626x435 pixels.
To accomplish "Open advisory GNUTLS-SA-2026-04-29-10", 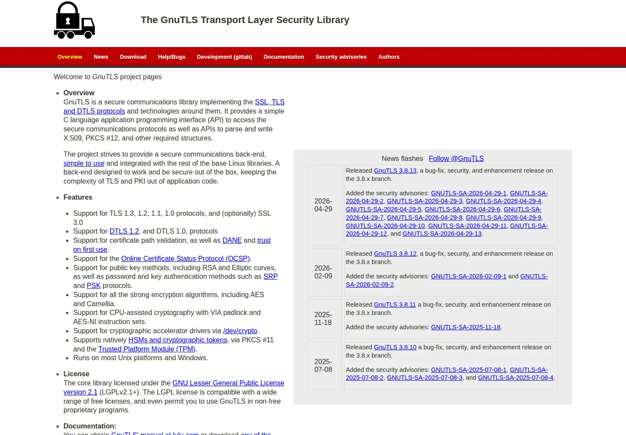I will click(x=385, y=226).
